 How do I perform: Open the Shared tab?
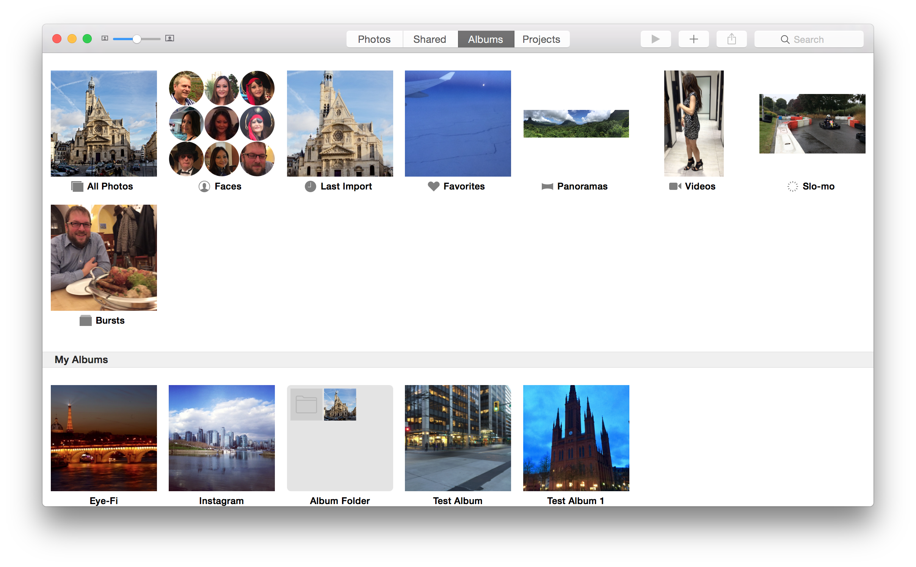(x=430, y=39)
